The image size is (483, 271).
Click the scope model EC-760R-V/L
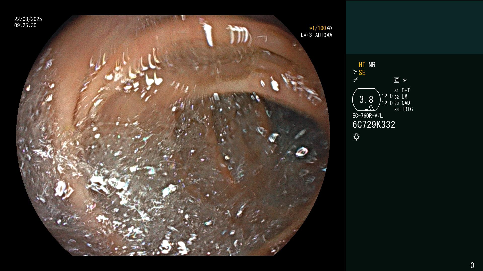368,116
